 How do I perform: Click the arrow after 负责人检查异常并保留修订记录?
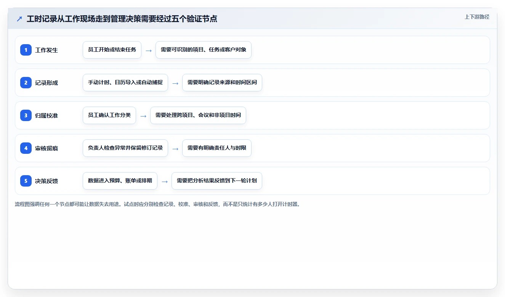click(x=175, y=148)
